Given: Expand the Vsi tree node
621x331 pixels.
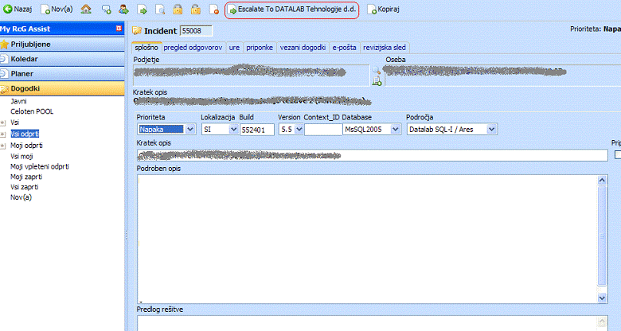Looking at the screenshot, I should (x=3, y=123).
